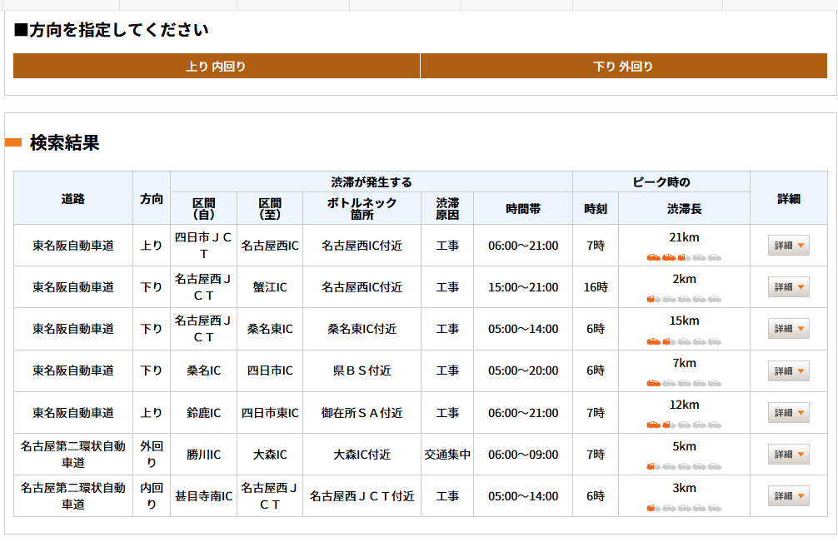
Task: Expand 詳細 for the 桑名東IC row
Action: click(788, 329)
